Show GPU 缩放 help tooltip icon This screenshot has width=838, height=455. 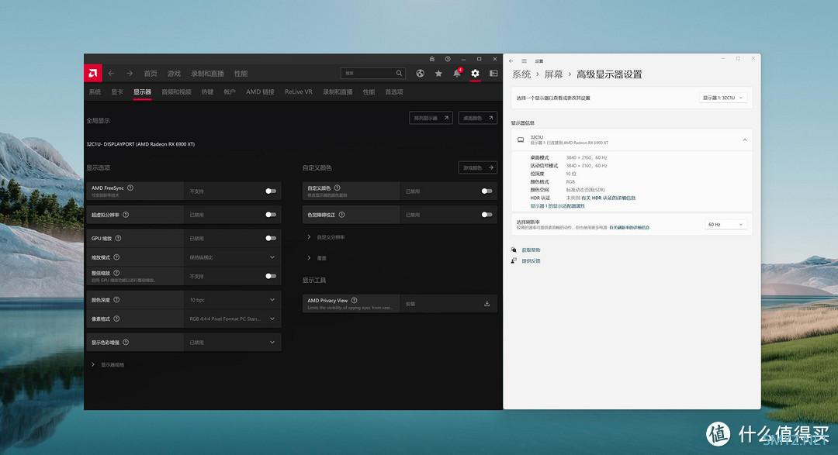click(x=118, y=238)
